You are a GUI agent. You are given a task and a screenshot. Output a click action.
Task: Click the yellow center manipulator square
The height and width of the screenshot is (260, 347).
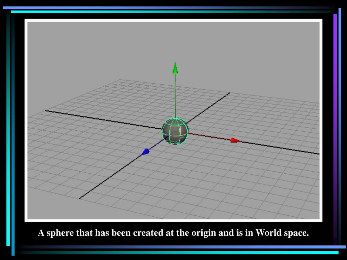(x=175, y=130)
